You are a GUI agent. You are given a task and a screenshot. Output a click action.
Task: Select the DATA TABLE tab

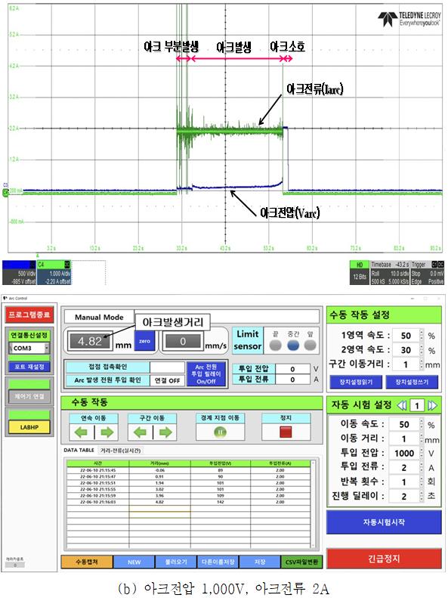[79, 451]
